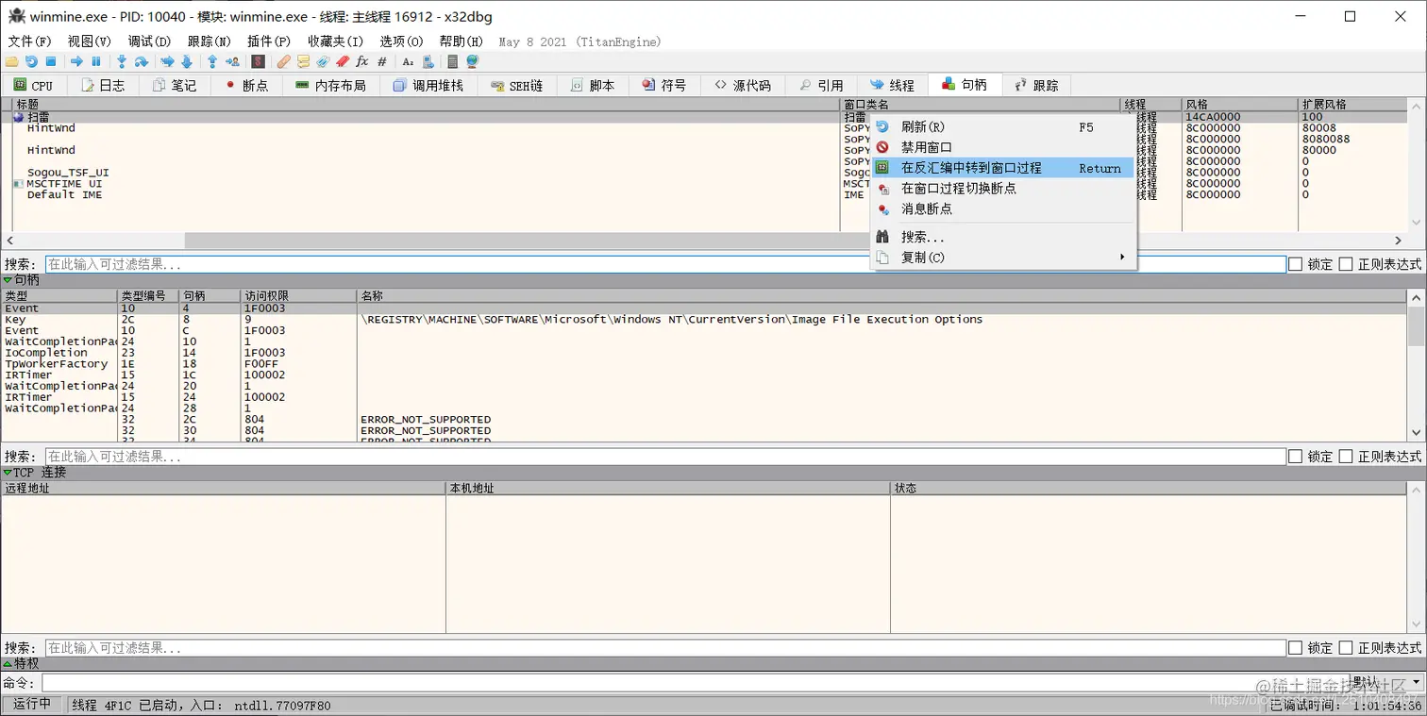Switch to the 断点 tab
This screenshot has height=716, width=1427.
pyautogui.click(x=246, y=85)
